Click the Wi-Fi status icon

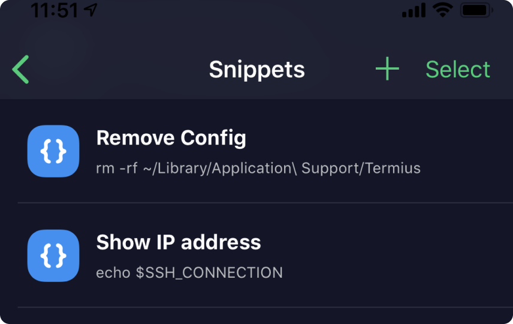click(443, 10)
